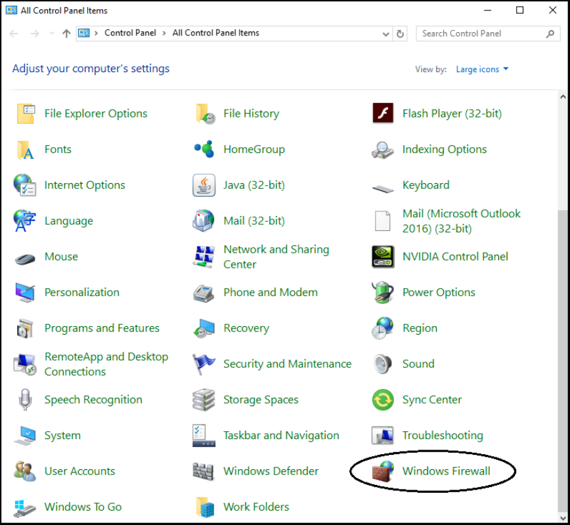The image size is (570, 525).
Task: Open the File Explorer Options icon
Action: click(26, 114)
